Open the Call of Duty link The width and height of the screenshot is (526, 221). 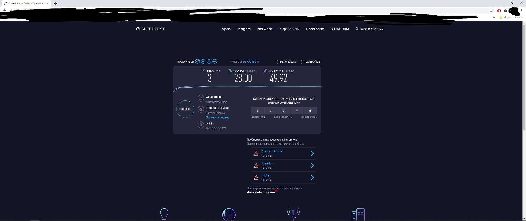(272, 151)
